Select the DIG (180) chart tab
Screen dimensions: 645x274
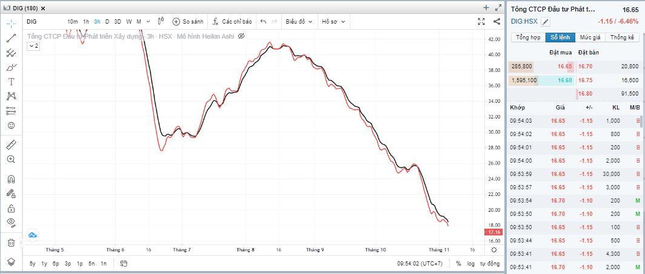click(x=24, y=8)
